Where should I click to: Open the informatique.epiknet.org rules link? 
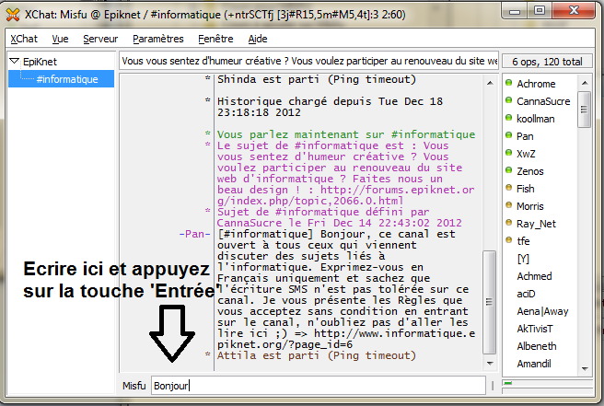346,339
